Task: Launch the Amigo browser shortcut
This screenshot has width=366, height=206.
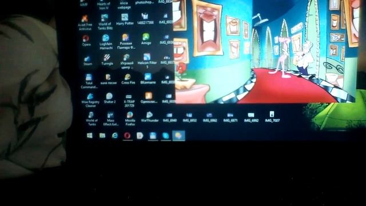Action: pos(146,39)
